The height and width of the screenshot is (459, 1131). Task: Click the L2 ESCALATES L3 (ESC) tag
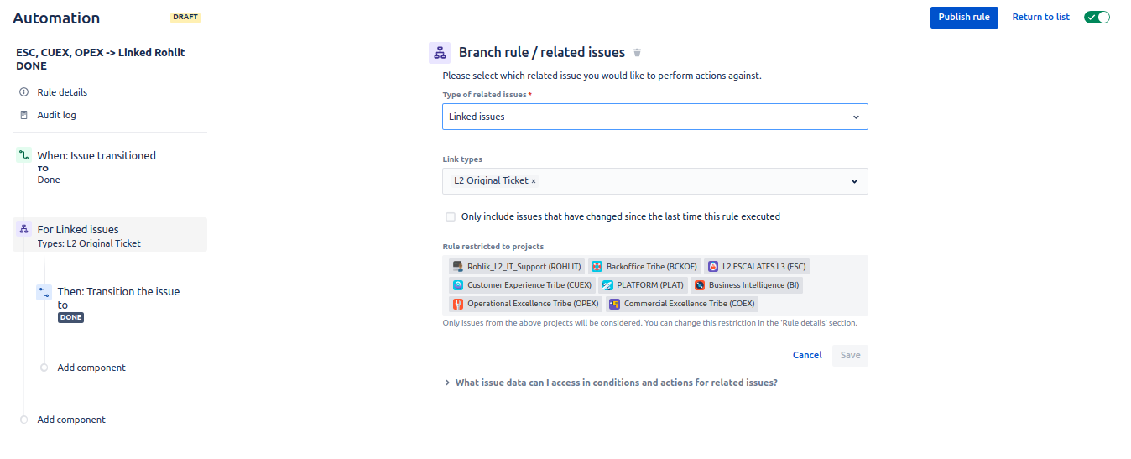point(757,267)
